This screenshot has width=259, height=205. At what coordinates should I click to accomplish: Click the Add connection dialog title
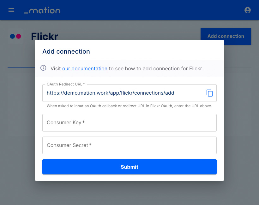[66, 51]
